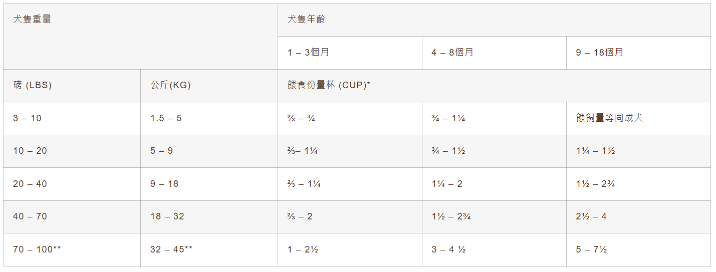Click the 餵飼量等同成犬 cell
Screen dimensions: 716x272
609,119
